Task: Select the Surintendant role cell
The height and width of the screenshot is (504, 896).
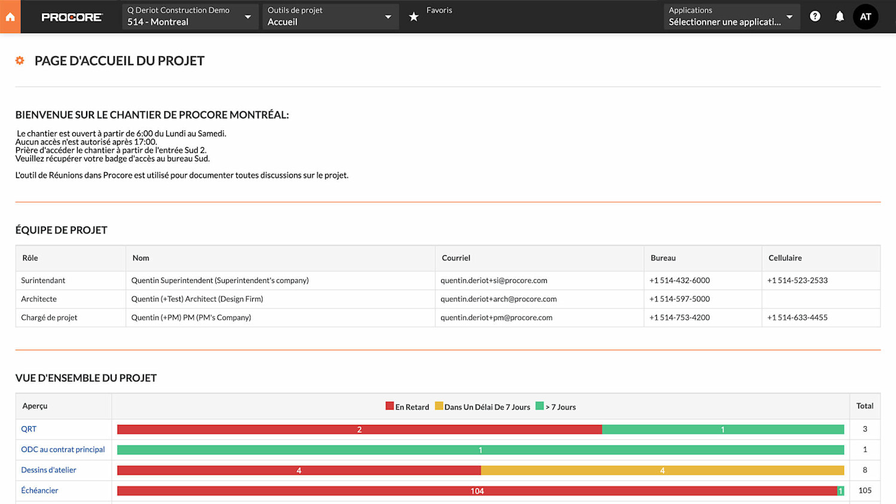Action: coord(71,280)
